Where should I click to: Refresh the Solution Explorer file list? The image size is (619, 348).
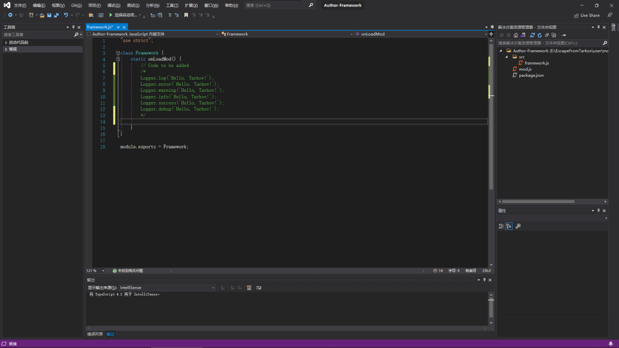(540, 35)
